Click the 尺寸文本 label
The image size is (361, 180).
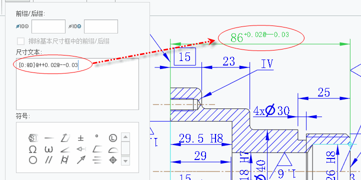tap(29, 52)
